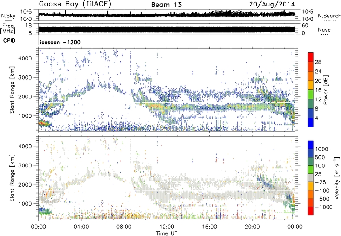Click the 'N.Search' legend label

pos(329,16)
